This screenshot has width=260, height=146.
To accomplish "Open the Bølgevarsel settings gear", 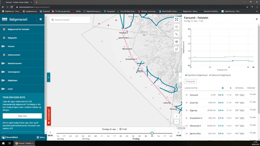I will point(41,19).
